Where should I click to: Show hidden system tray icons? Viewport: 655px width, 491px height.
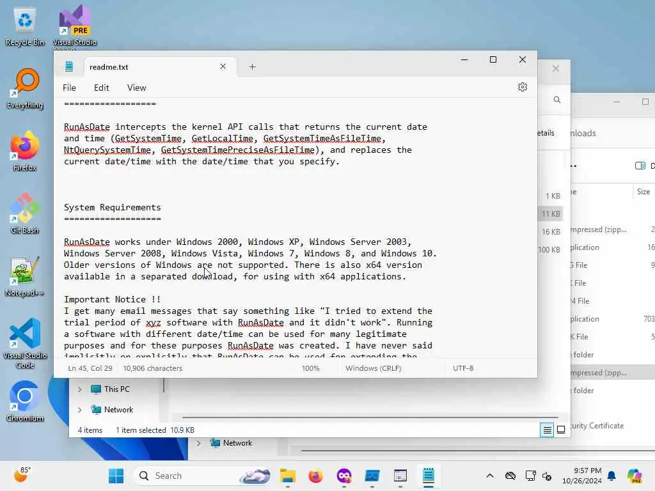click(490, 476)
